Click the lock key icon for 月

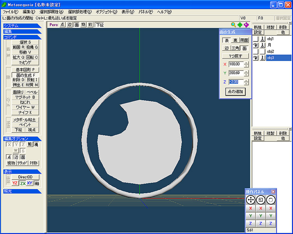click(263, 45)
